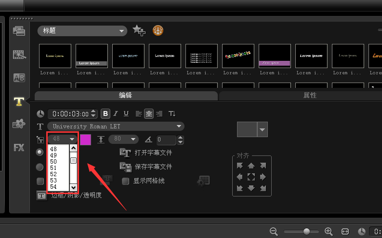Increase the duration timecode stepper
The image size is (382, 238).
pyautogui.click(x=93, y=112)
